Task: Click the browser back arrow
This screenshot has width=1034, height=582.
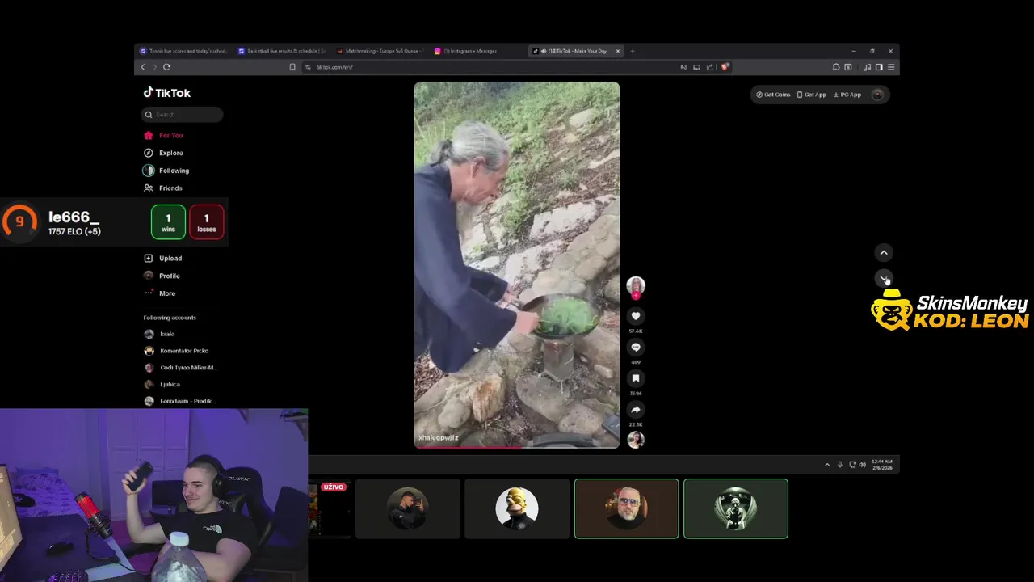Action: [143, 67]
